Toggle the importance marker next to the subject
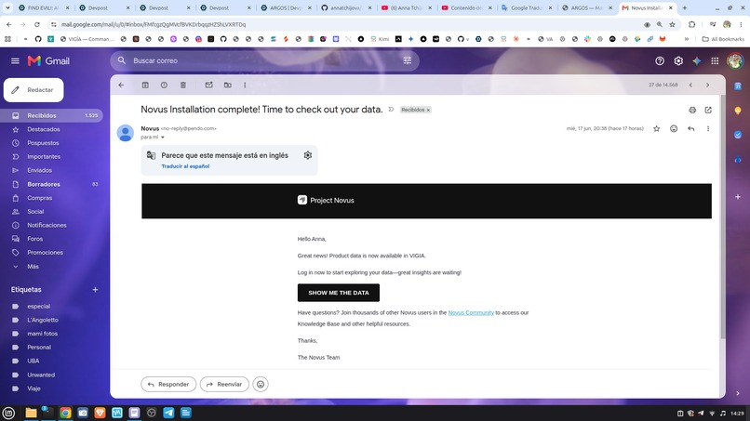This screenshot has width=750, height=421. tap(391, 110)
